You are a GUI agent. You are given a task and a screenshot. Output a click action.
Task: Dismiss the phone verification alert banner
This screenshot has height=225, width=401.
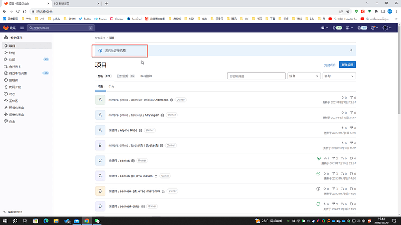click(350, 50)
